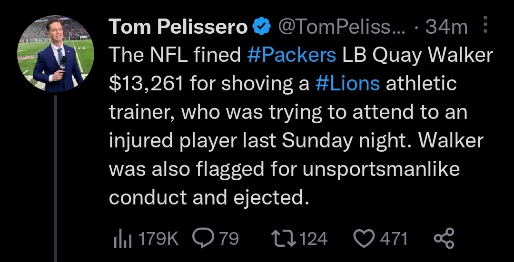Viewport: 514px width, 262px height.
Task: Click the retweet arrows icon
Action: [x=284, y=238]
